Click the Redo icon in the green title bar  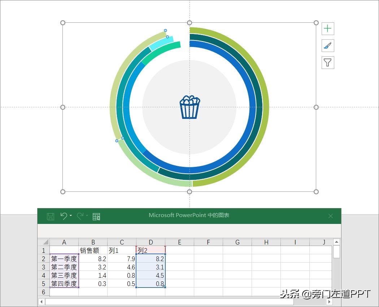tap(80, 216)
